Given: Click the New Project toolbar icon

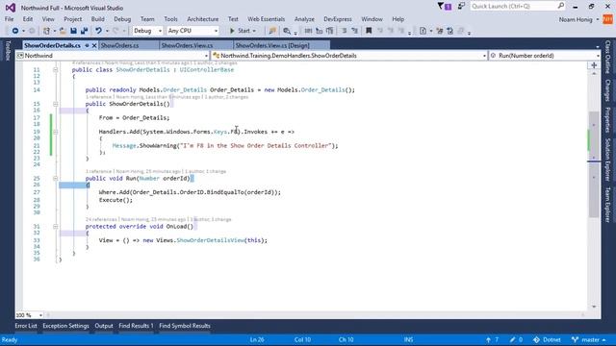Looking at the screenshot, I should pyautogui.click(x=46, y=31).
